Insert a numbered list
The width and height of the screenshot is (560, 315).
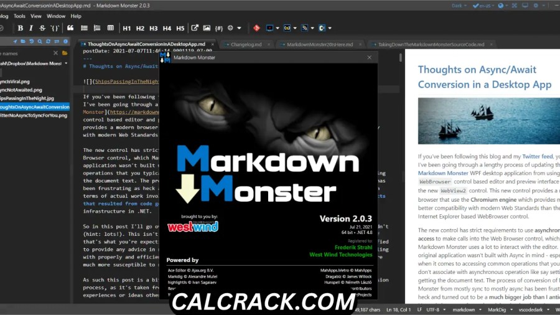tap(97, 28)
